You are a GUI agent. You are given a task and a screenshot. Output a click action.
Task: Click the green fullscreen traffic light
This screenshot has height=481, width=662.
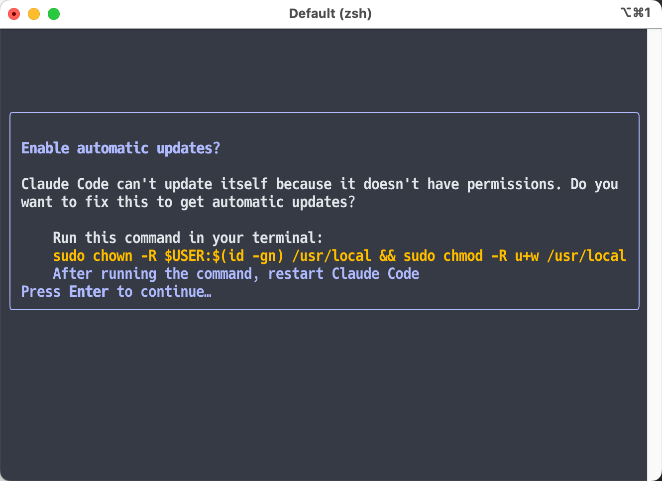pyautogui.click(x=53, y=13)
